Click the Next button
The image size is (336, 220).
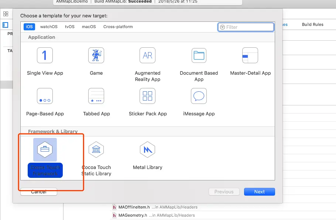click(259, 192)
